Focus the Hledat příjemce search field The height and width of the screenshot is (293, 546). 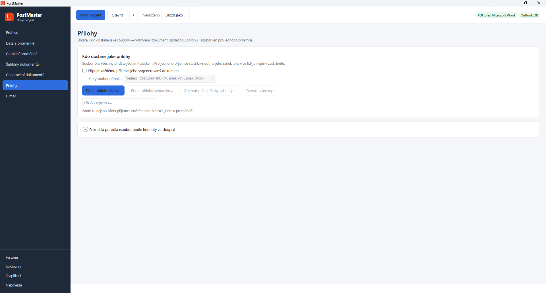pos(119,102)
